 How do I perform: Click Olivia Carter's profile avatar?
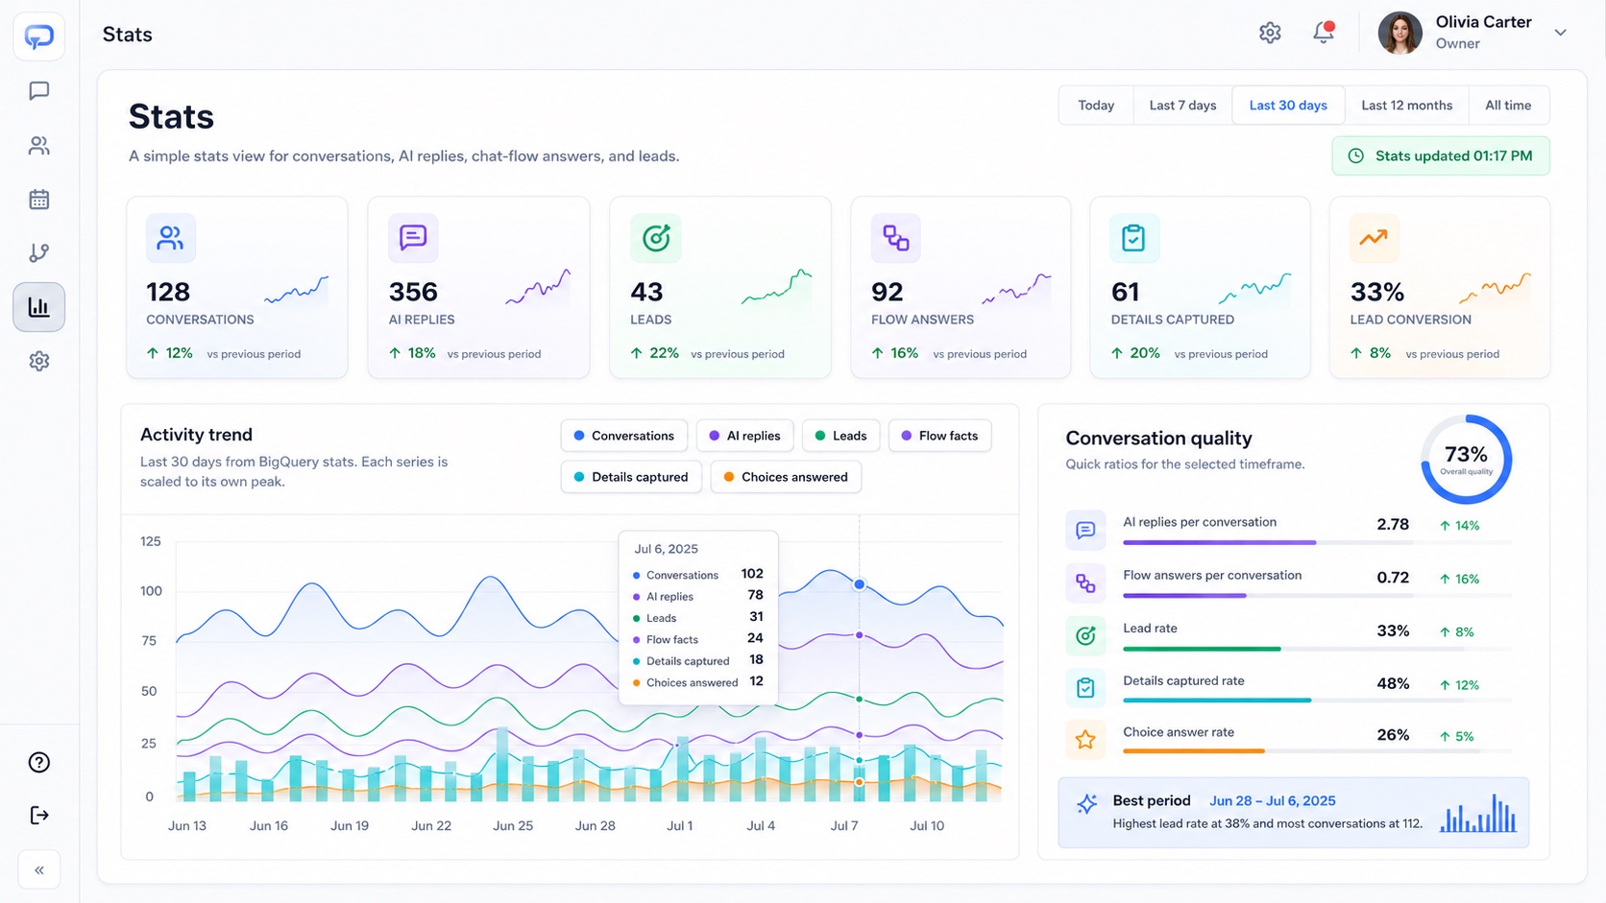[1399, 34]
